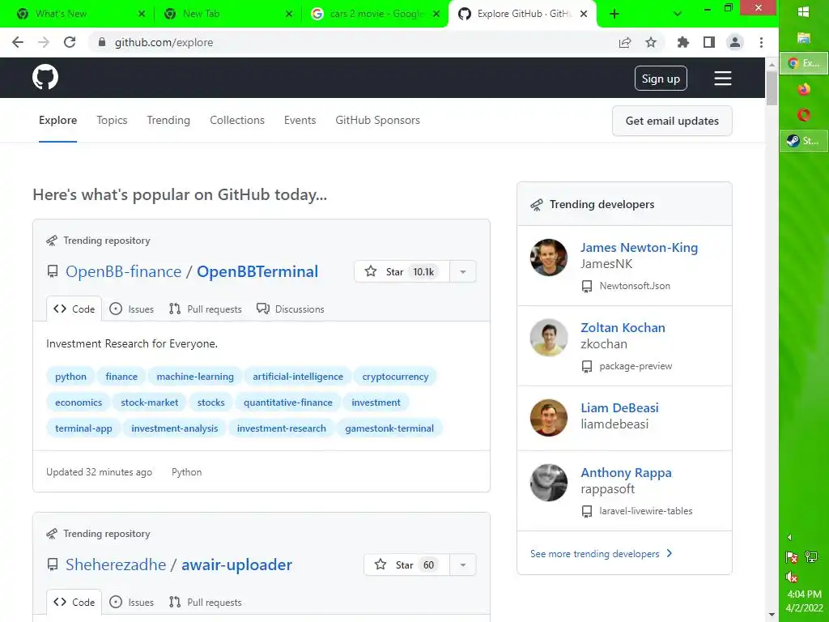Image resolution: width=829 pixels, height=622 pixels.
Task: Open the Collections tab
Action: coord(237,120)
